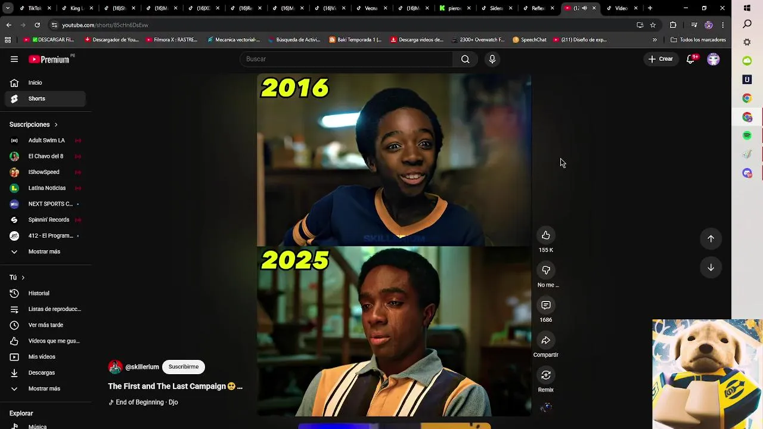The height and width of the screenshot is (429, 763).
Task: Open Chrome profile avatar in toolbar
Action: click(708, 25)
